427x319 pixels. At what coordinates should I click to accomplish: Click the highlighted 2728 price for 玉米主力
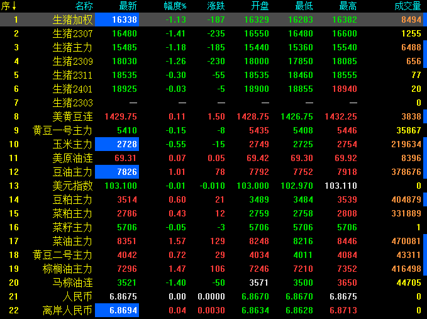tap(117, 144)
